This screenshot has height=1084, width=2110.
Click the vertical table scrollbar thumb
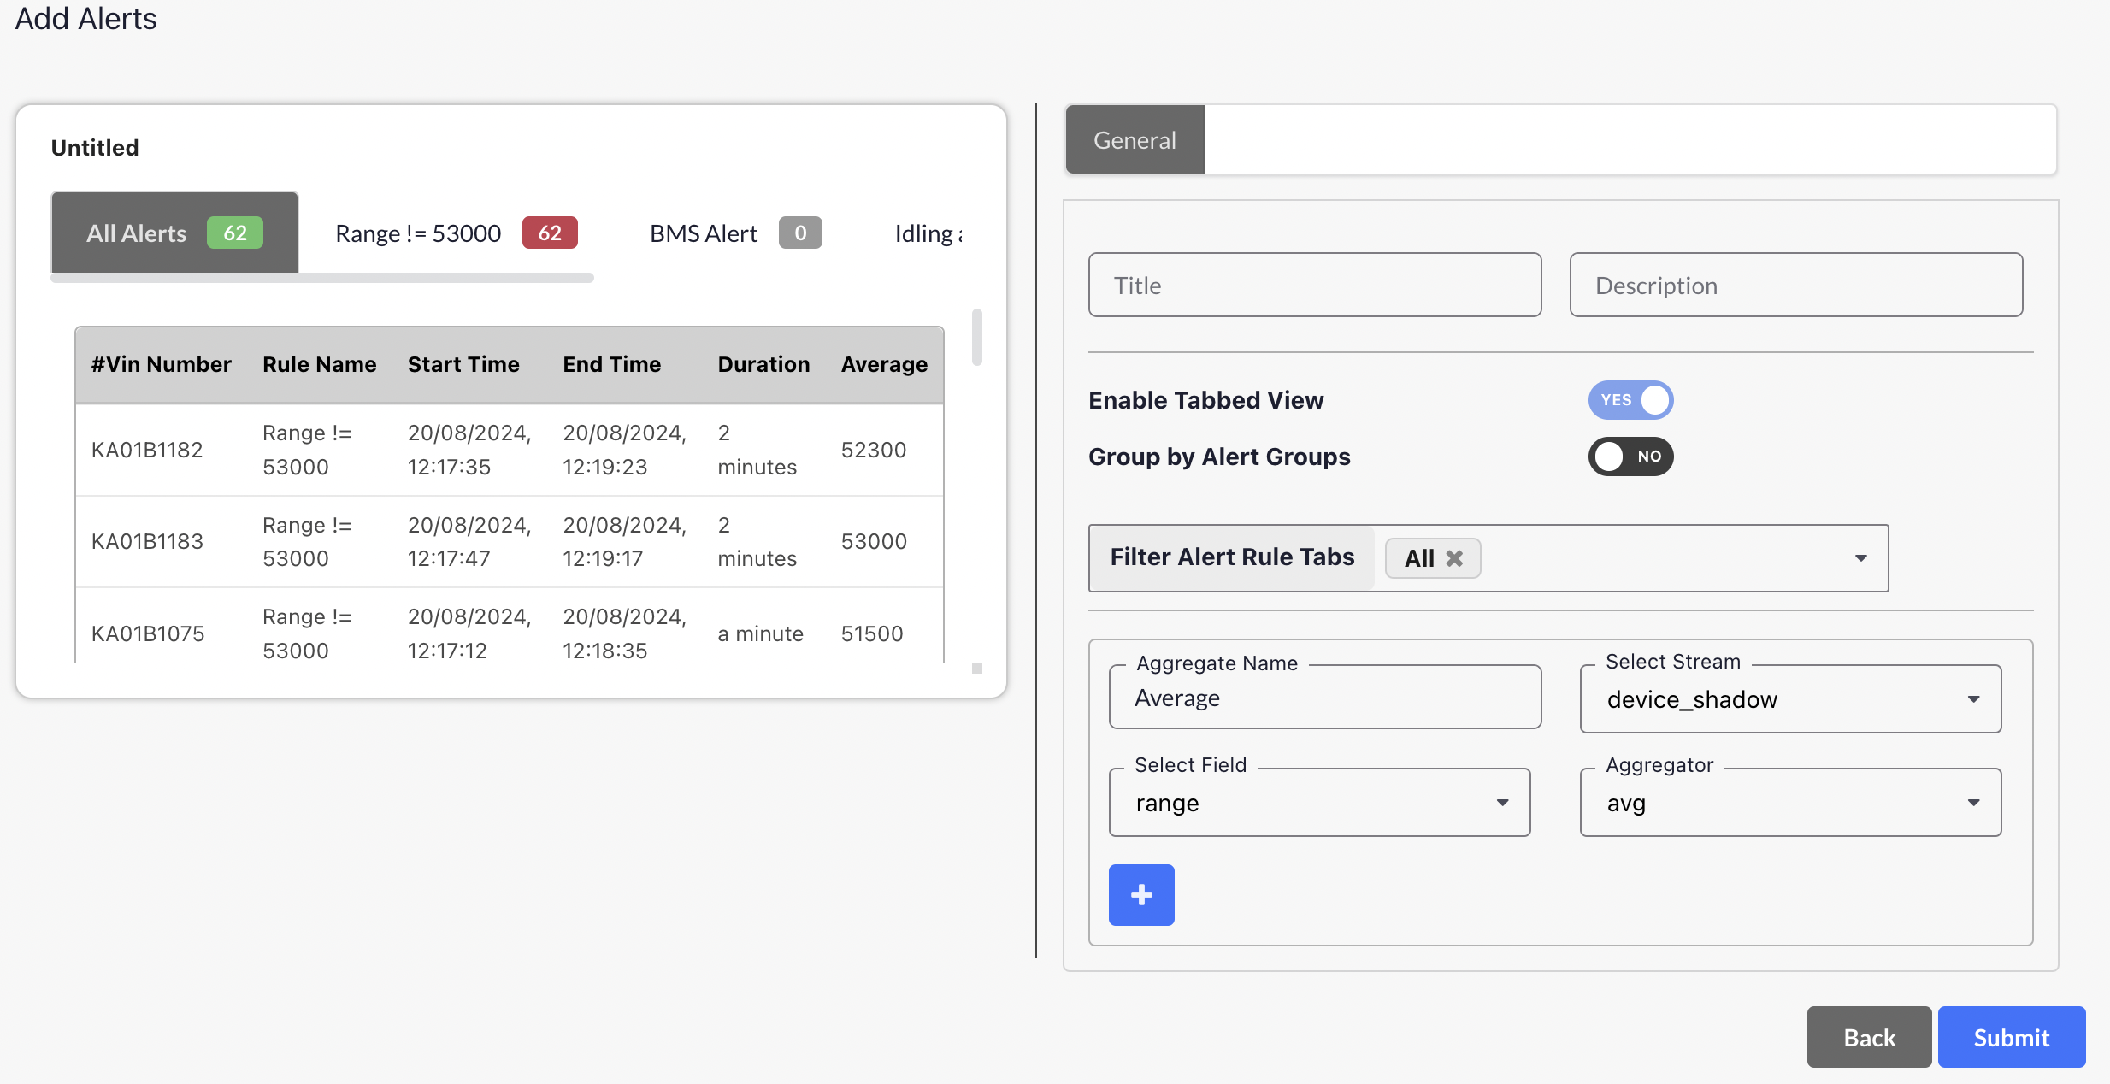point(976,337)
